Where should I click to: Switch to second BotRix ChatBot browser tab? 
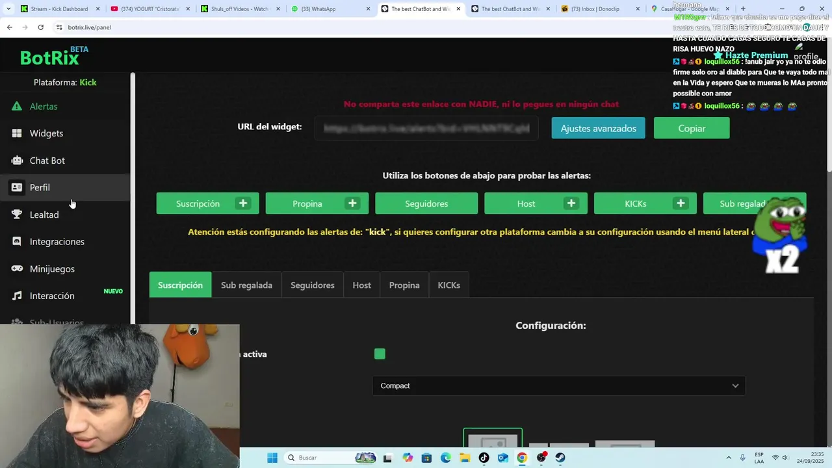(x=509, y=9)
